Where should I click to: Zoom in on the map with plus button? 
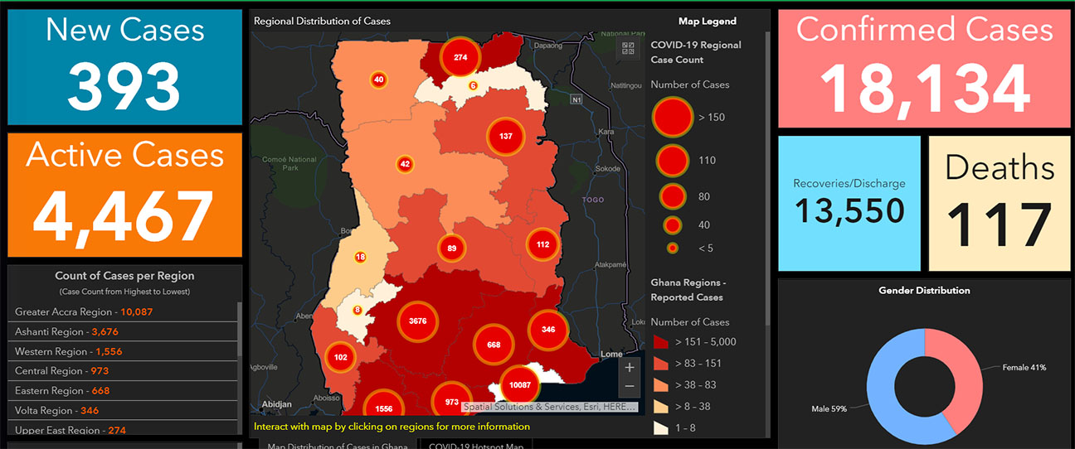[630, 367]
